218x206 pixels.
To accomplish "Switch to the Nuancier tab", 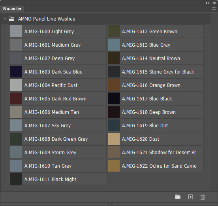I will coord(12,9).
